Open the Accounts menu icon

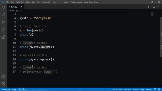(3, 76)
